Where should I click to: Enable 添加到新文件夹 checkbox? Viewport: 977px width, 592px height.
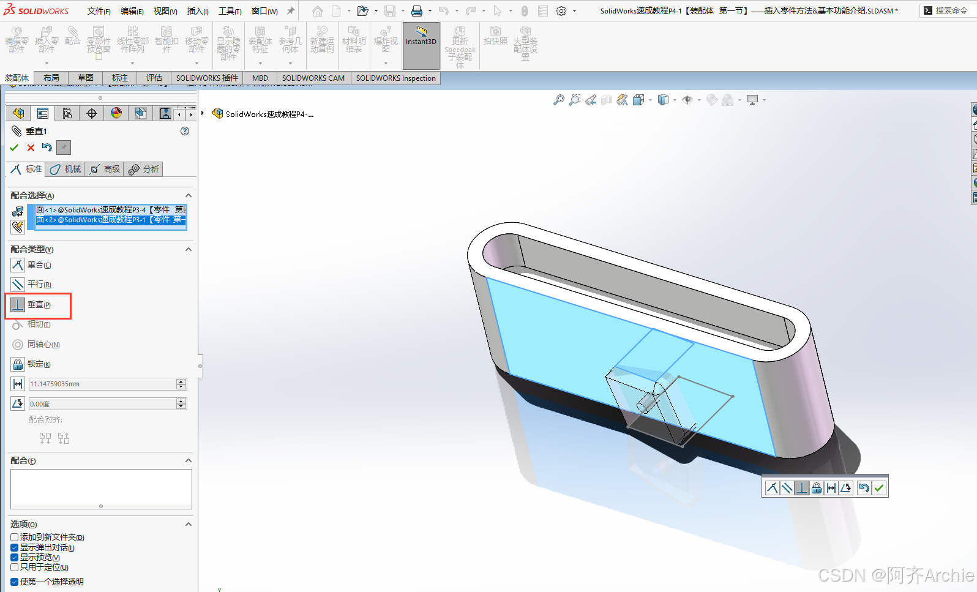coord(14,538)
